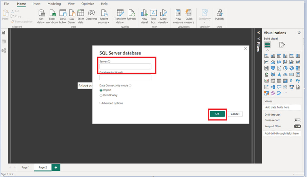The height and width of the screenshot is (177, 307).
Task: Select the DirectQuery radio button
Action: click(x=101, y=95)
